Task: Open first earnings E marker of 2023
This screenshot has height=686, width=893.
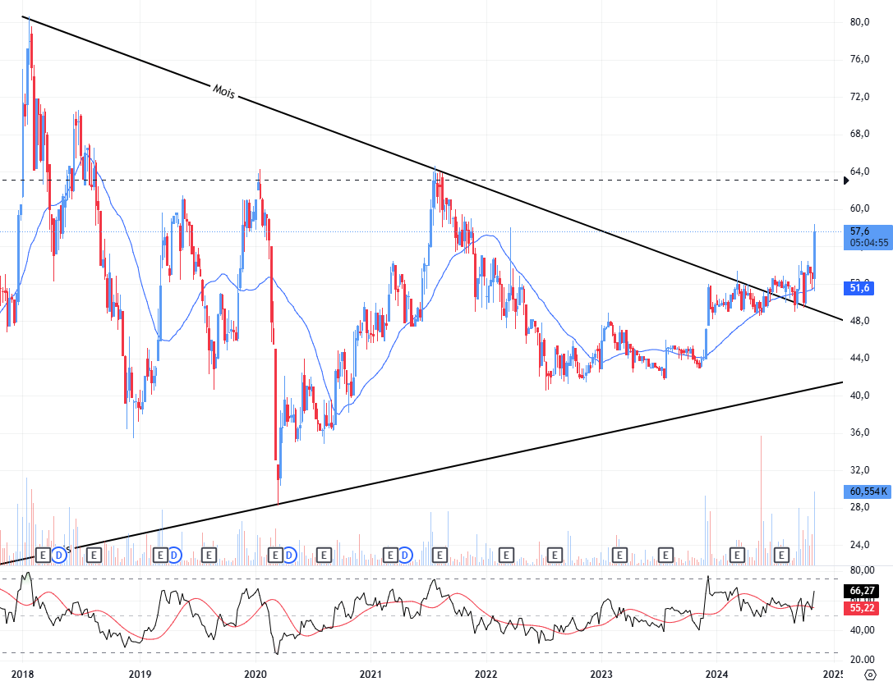Action: click(619, 555)
